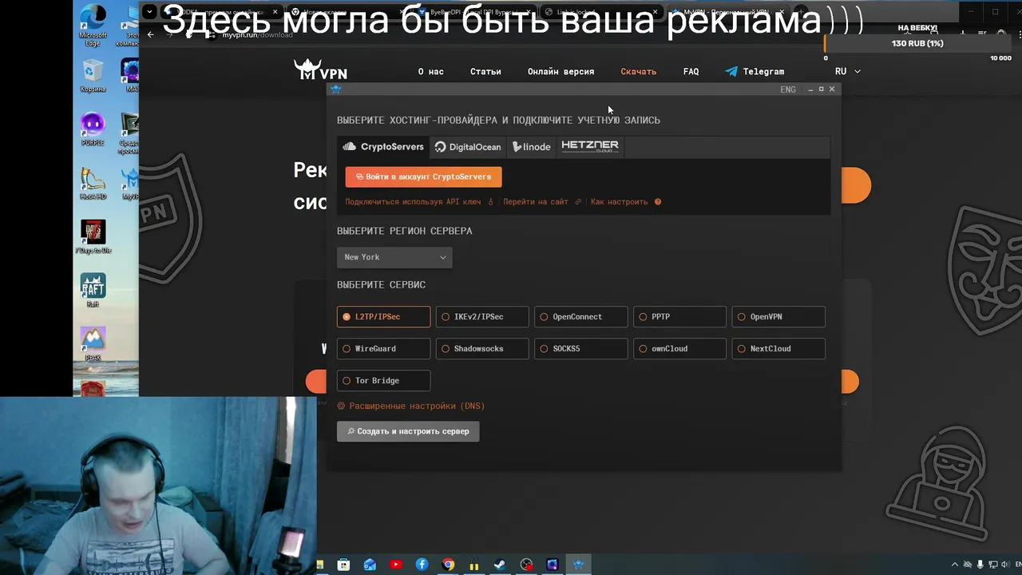Open the 7 Days to Die desktop shortcut

(x=93, y=237)
